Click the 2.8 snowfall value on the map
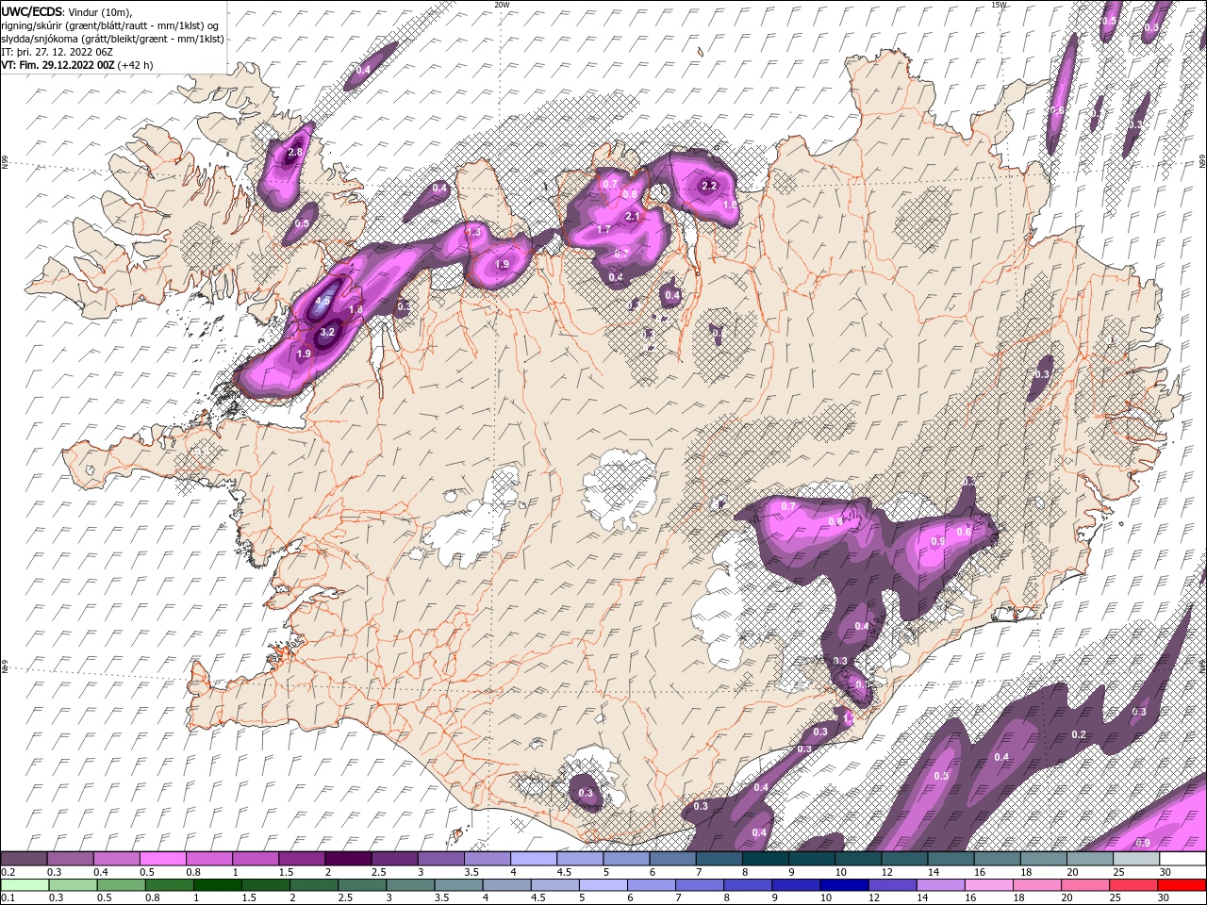This screenshot has height=905, width=1207. pyautogui.click(x=295, y=153)
